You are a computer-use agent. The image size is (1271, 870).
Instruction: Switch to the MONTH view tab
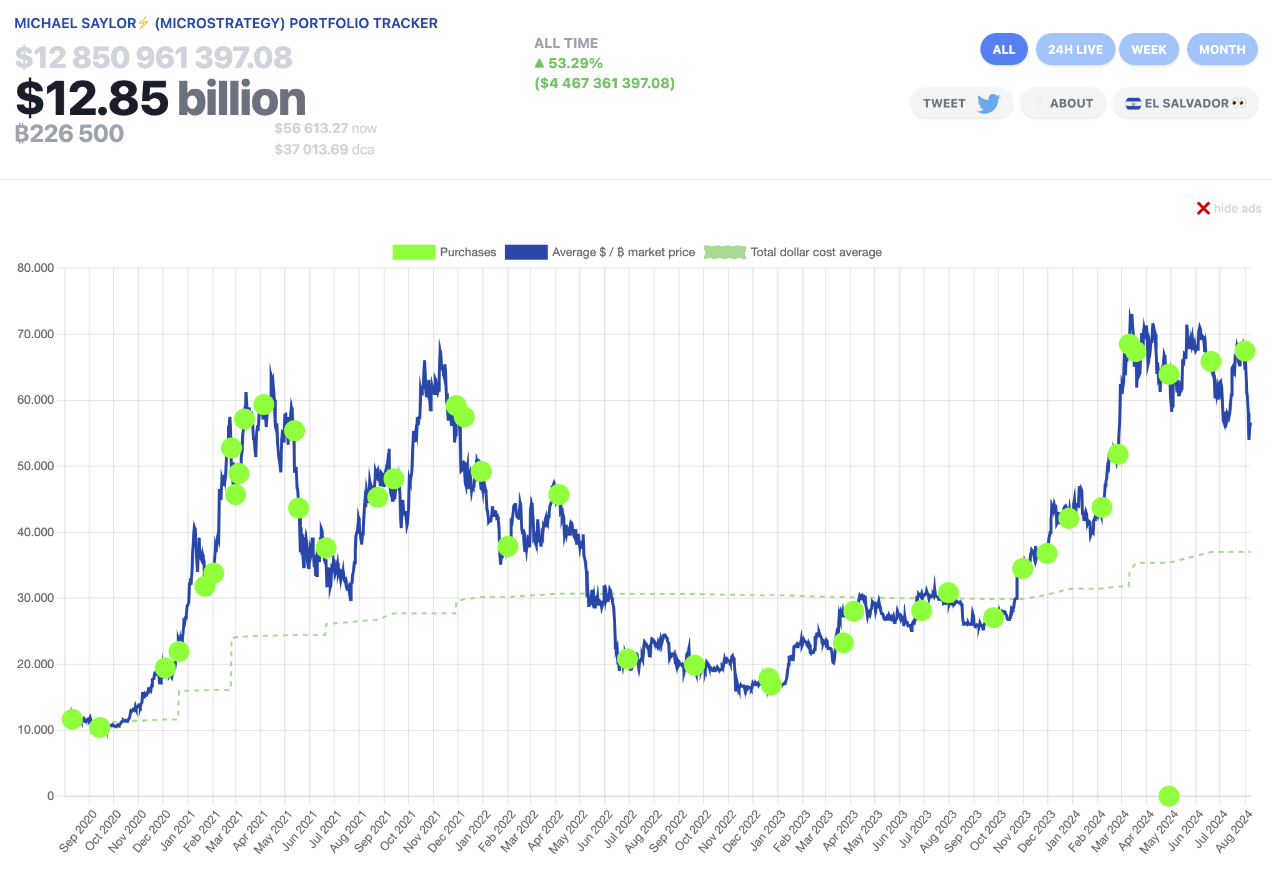1222,49
